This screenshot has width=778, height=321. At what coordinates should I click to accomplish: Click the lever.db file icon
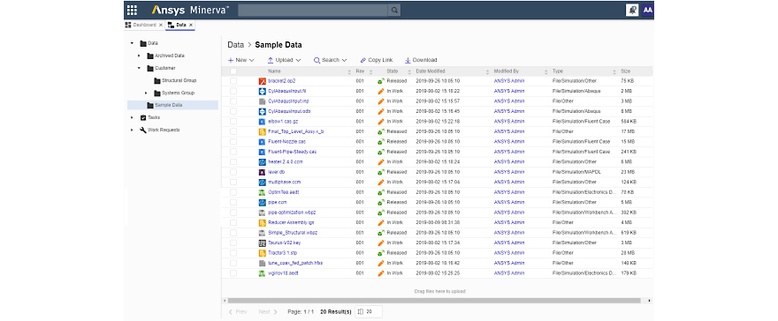(263, 172)
